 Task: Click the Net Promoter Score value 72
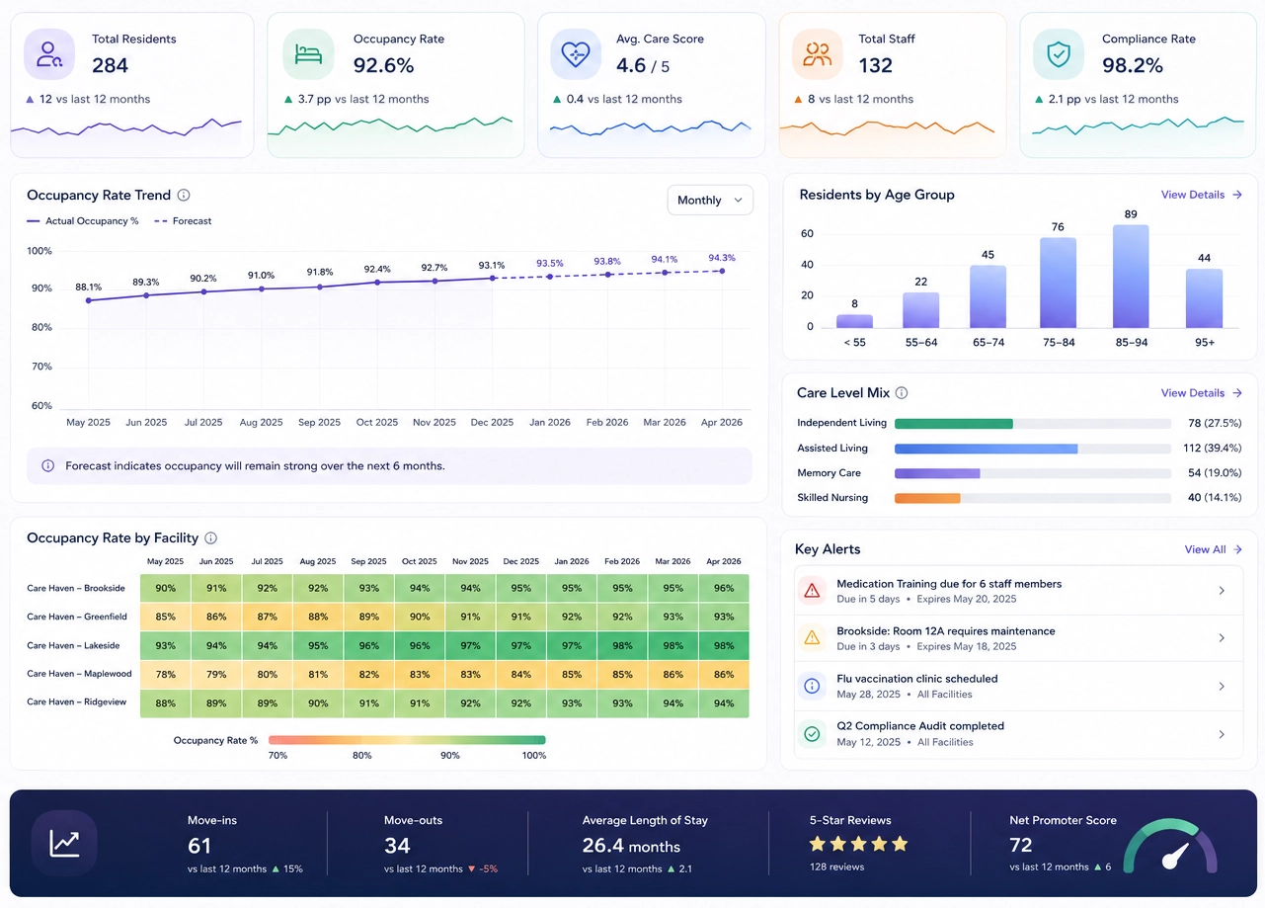[x=1021, y=846]
